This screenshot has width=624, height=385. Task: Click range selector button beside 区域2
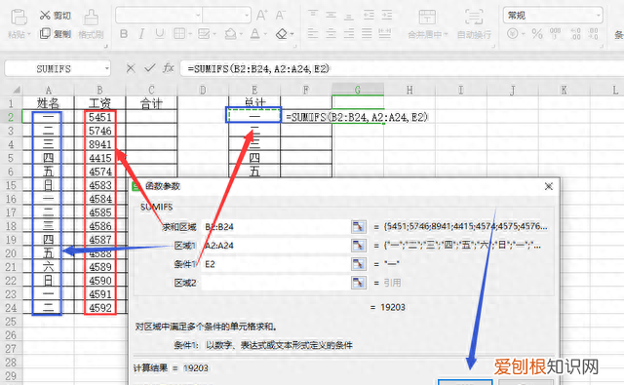pyautogui.click(x=359, y=283)
